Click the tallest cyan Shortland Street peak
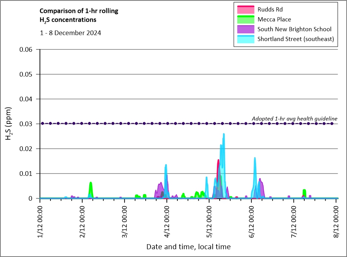The height and width of the screenshot is (257, 347). tap(224, 135)
